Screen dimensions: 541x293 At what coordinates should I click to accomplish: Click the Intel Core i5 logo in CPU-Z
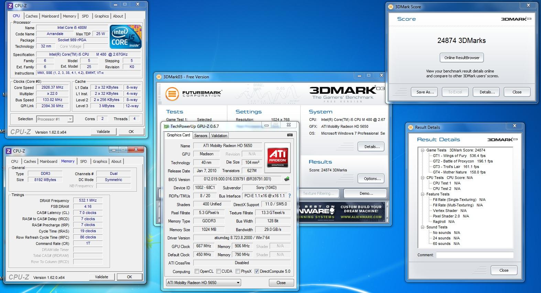[x=126, y=36]
